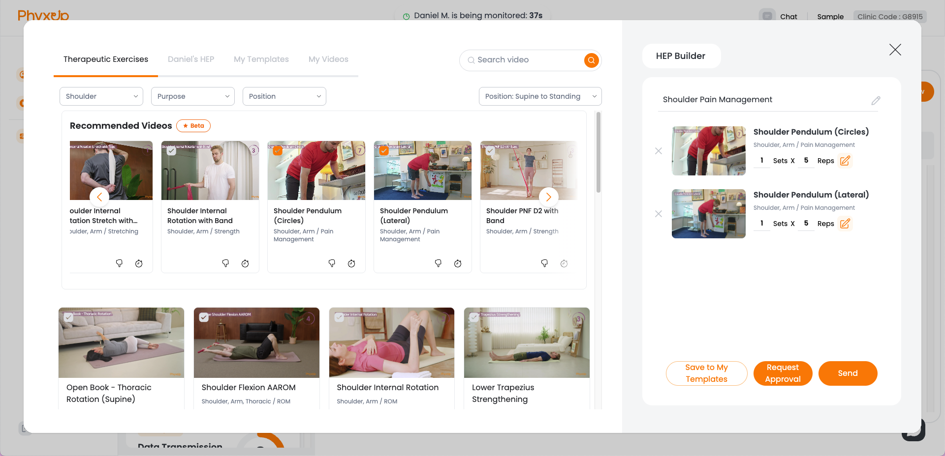The height and width of the screenshot is (456, 945).
Task: Click the timer icon on Shoulder PNF D2 with Band
Action: [x=564, y=263]
